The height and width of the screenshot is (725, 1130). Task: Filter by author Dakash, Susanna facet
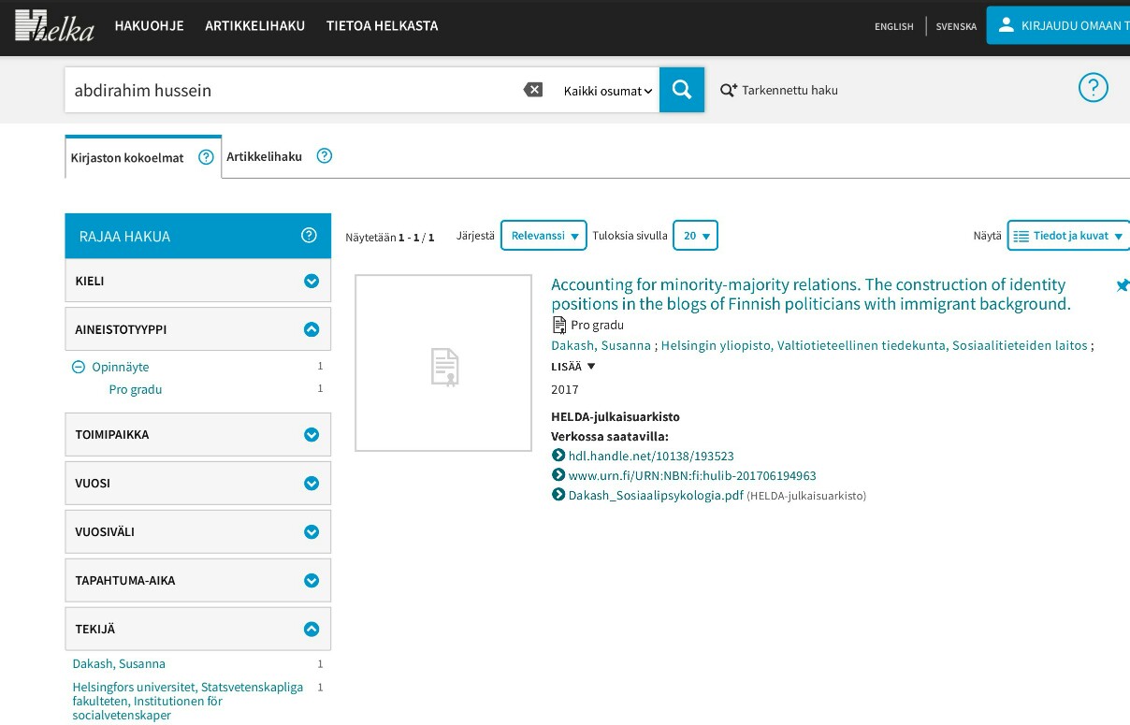(x=119, y=663)
